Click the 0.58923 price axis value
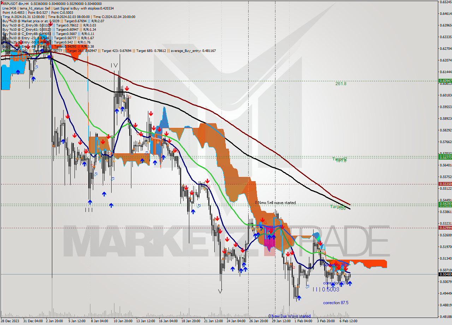 (445, 118)
